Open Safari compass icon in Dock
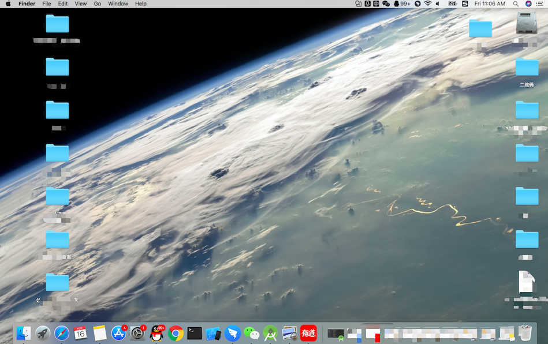This screenshot has height=344, width=548. tap(62, 333)
